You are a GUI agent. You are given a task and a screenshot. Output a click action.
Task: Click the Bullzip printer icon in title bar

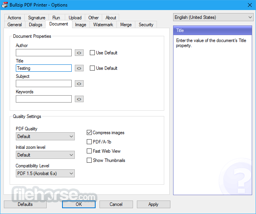[5, 5]
